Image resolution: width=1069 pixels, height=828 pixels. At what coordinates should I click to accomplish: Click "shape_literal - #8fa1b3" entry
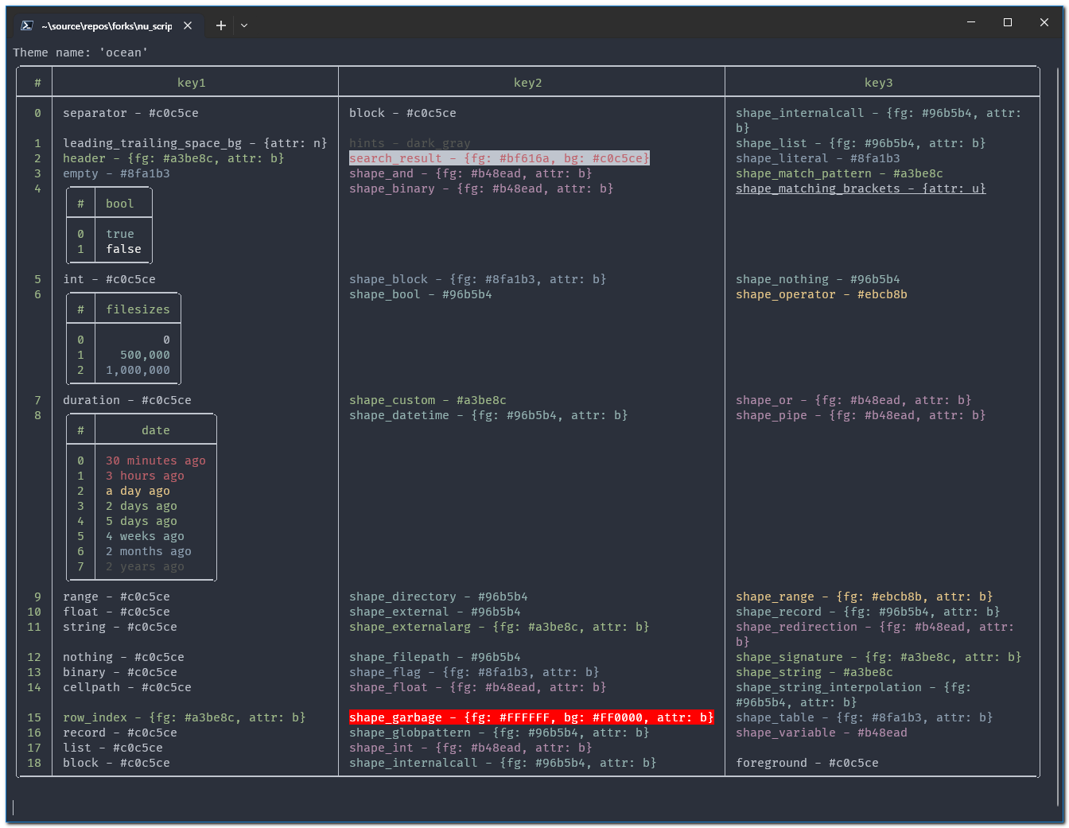[x=818, y=158]
